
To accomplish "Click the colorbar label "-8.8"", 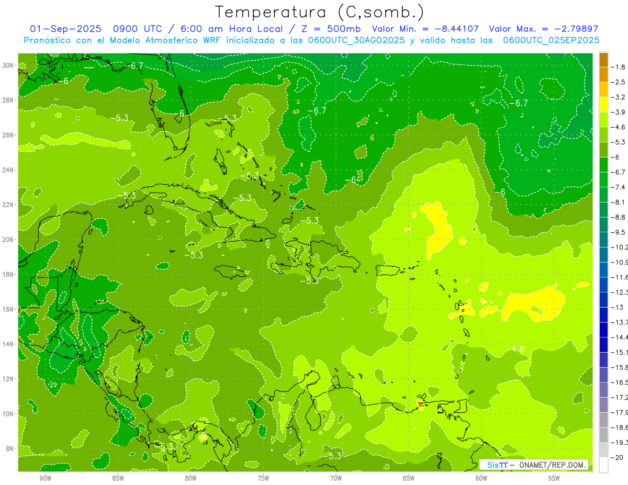I will coord(618,217).
